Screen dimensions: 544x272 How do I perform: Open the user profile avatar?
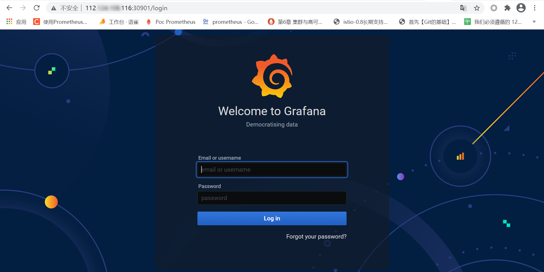click(x=521, y=8)
